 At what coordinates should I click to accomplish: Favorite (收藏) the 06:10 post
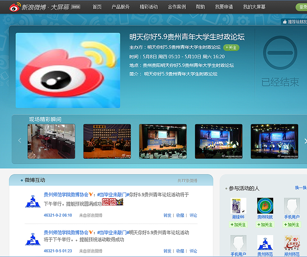tap(180, 215)
